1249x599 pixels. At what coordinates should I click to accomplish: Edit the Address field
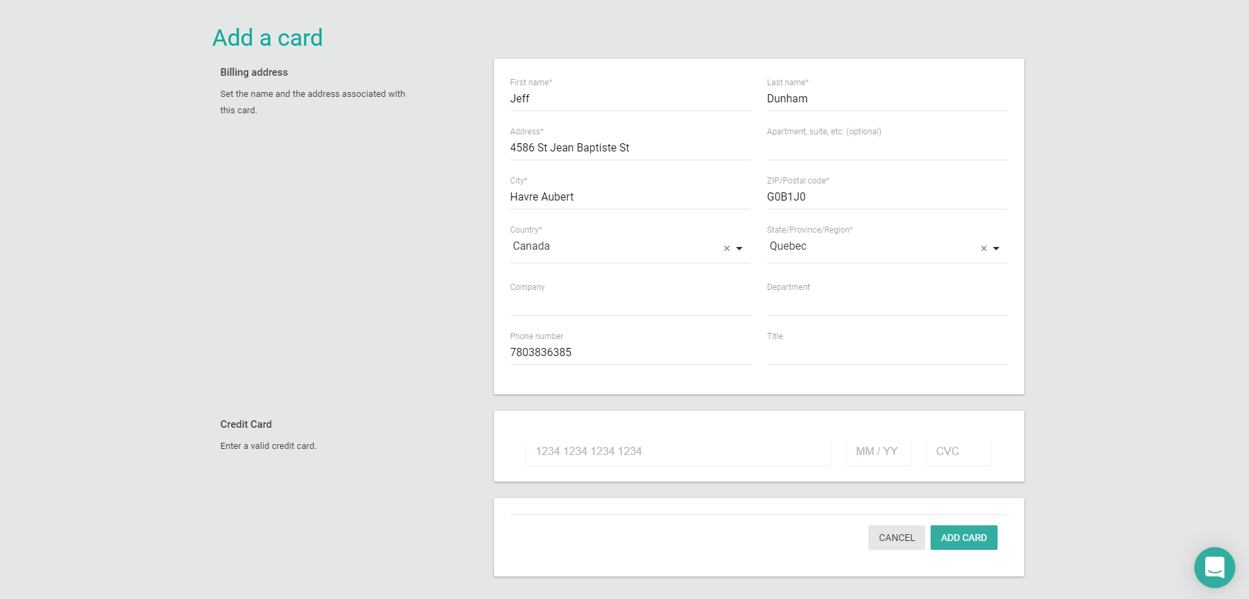coord(629,148)
